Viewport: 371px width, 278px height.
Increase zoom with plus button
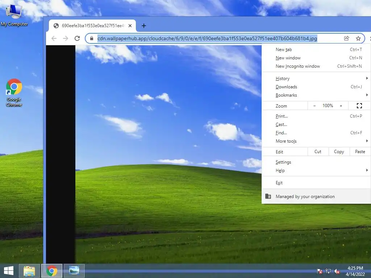coord(341,106)
